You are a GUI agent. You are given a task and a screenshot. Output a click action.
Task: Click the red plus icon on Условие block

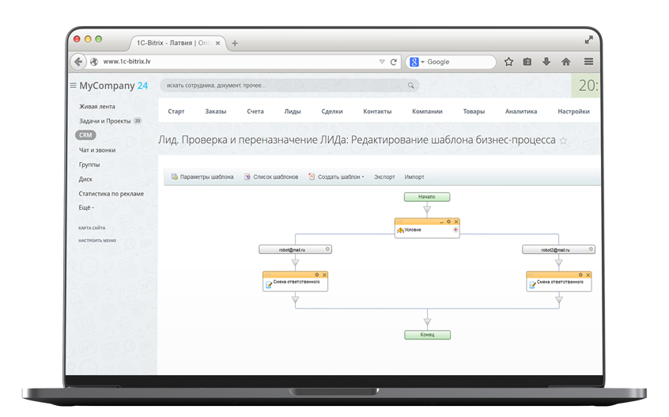point(455,230)
